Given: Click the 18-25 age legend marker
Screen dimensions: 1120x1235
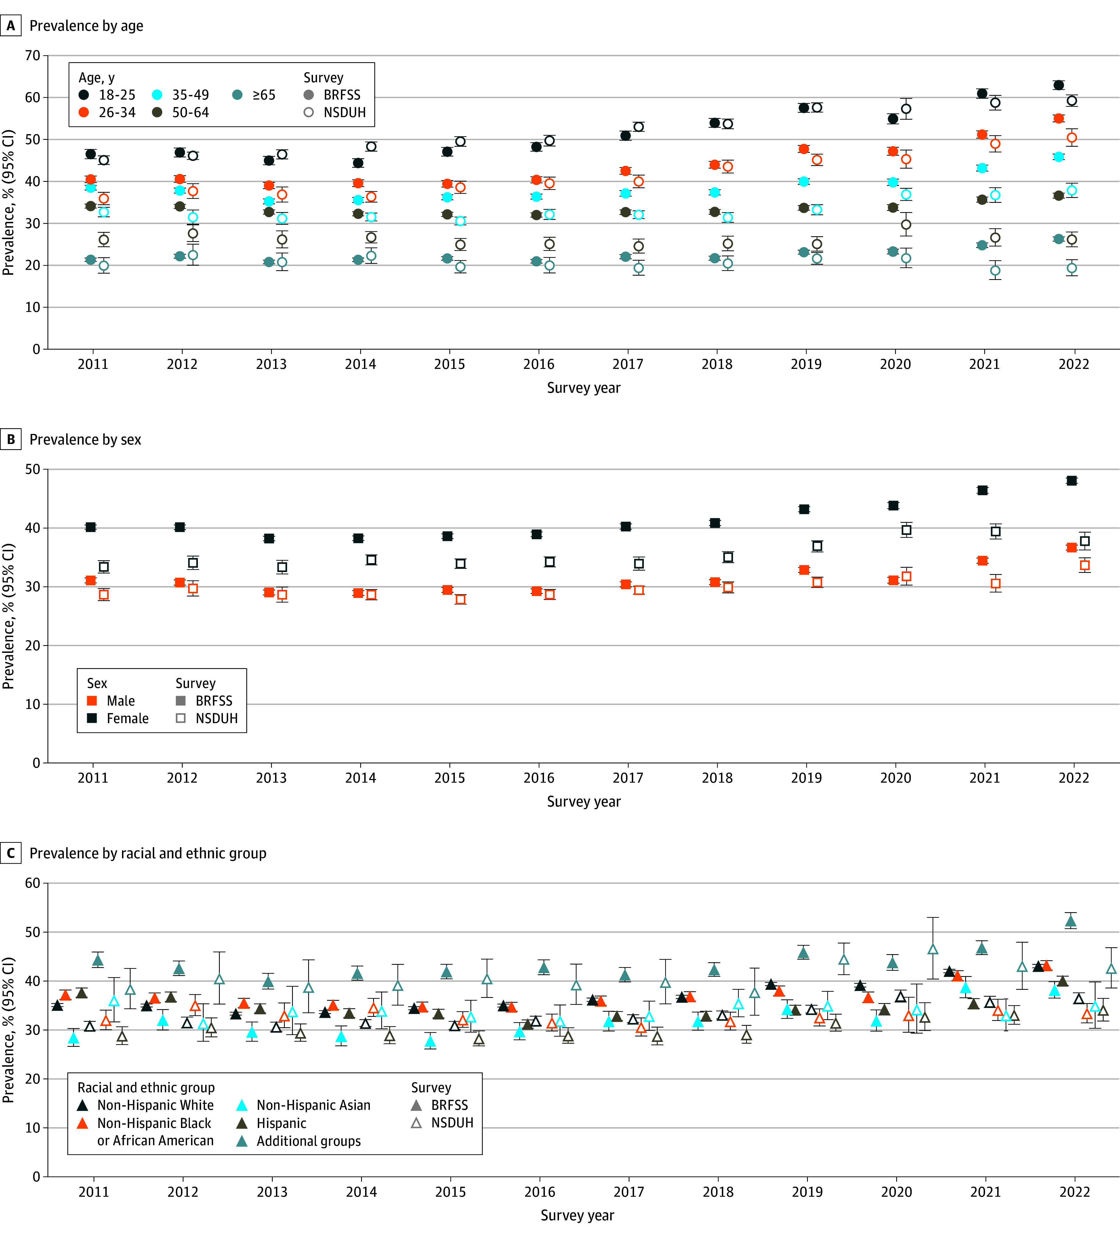Looking at the screenshot, I should [84, 95].
